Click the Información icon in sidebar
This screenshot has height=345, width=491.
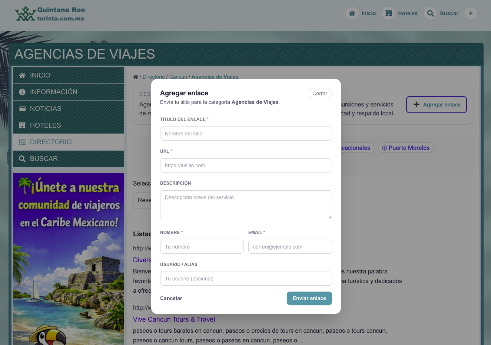pos(22,92)
